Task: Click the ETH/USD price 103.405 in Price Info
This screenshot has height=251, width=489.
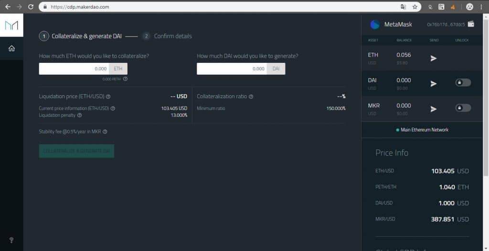Action: [443, 171]
